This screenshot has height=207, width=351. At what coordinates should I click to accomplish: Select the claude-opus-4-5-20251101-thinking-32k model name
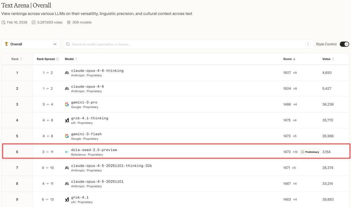pyautogui.click(x=111, y=166)
